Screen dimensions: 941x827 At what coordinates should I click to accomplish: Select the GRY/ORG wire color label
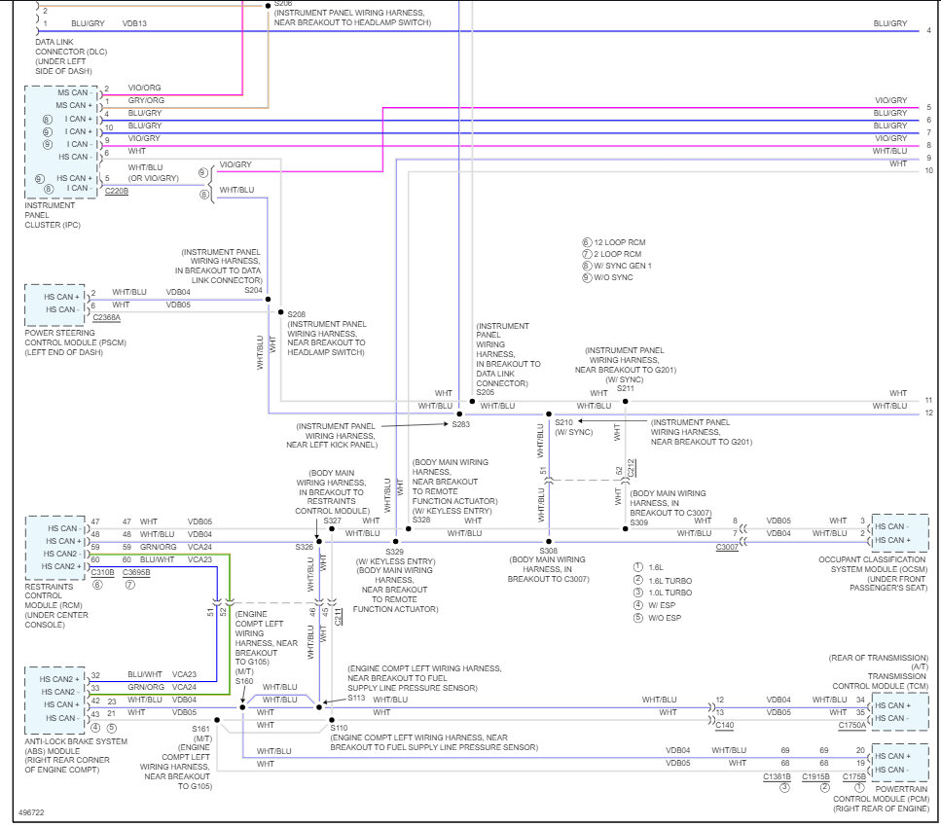(146, 100)
